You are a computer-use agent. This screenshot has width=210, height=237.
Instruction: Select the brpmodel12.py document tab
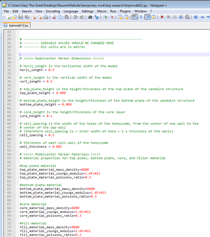coord(16,25)
